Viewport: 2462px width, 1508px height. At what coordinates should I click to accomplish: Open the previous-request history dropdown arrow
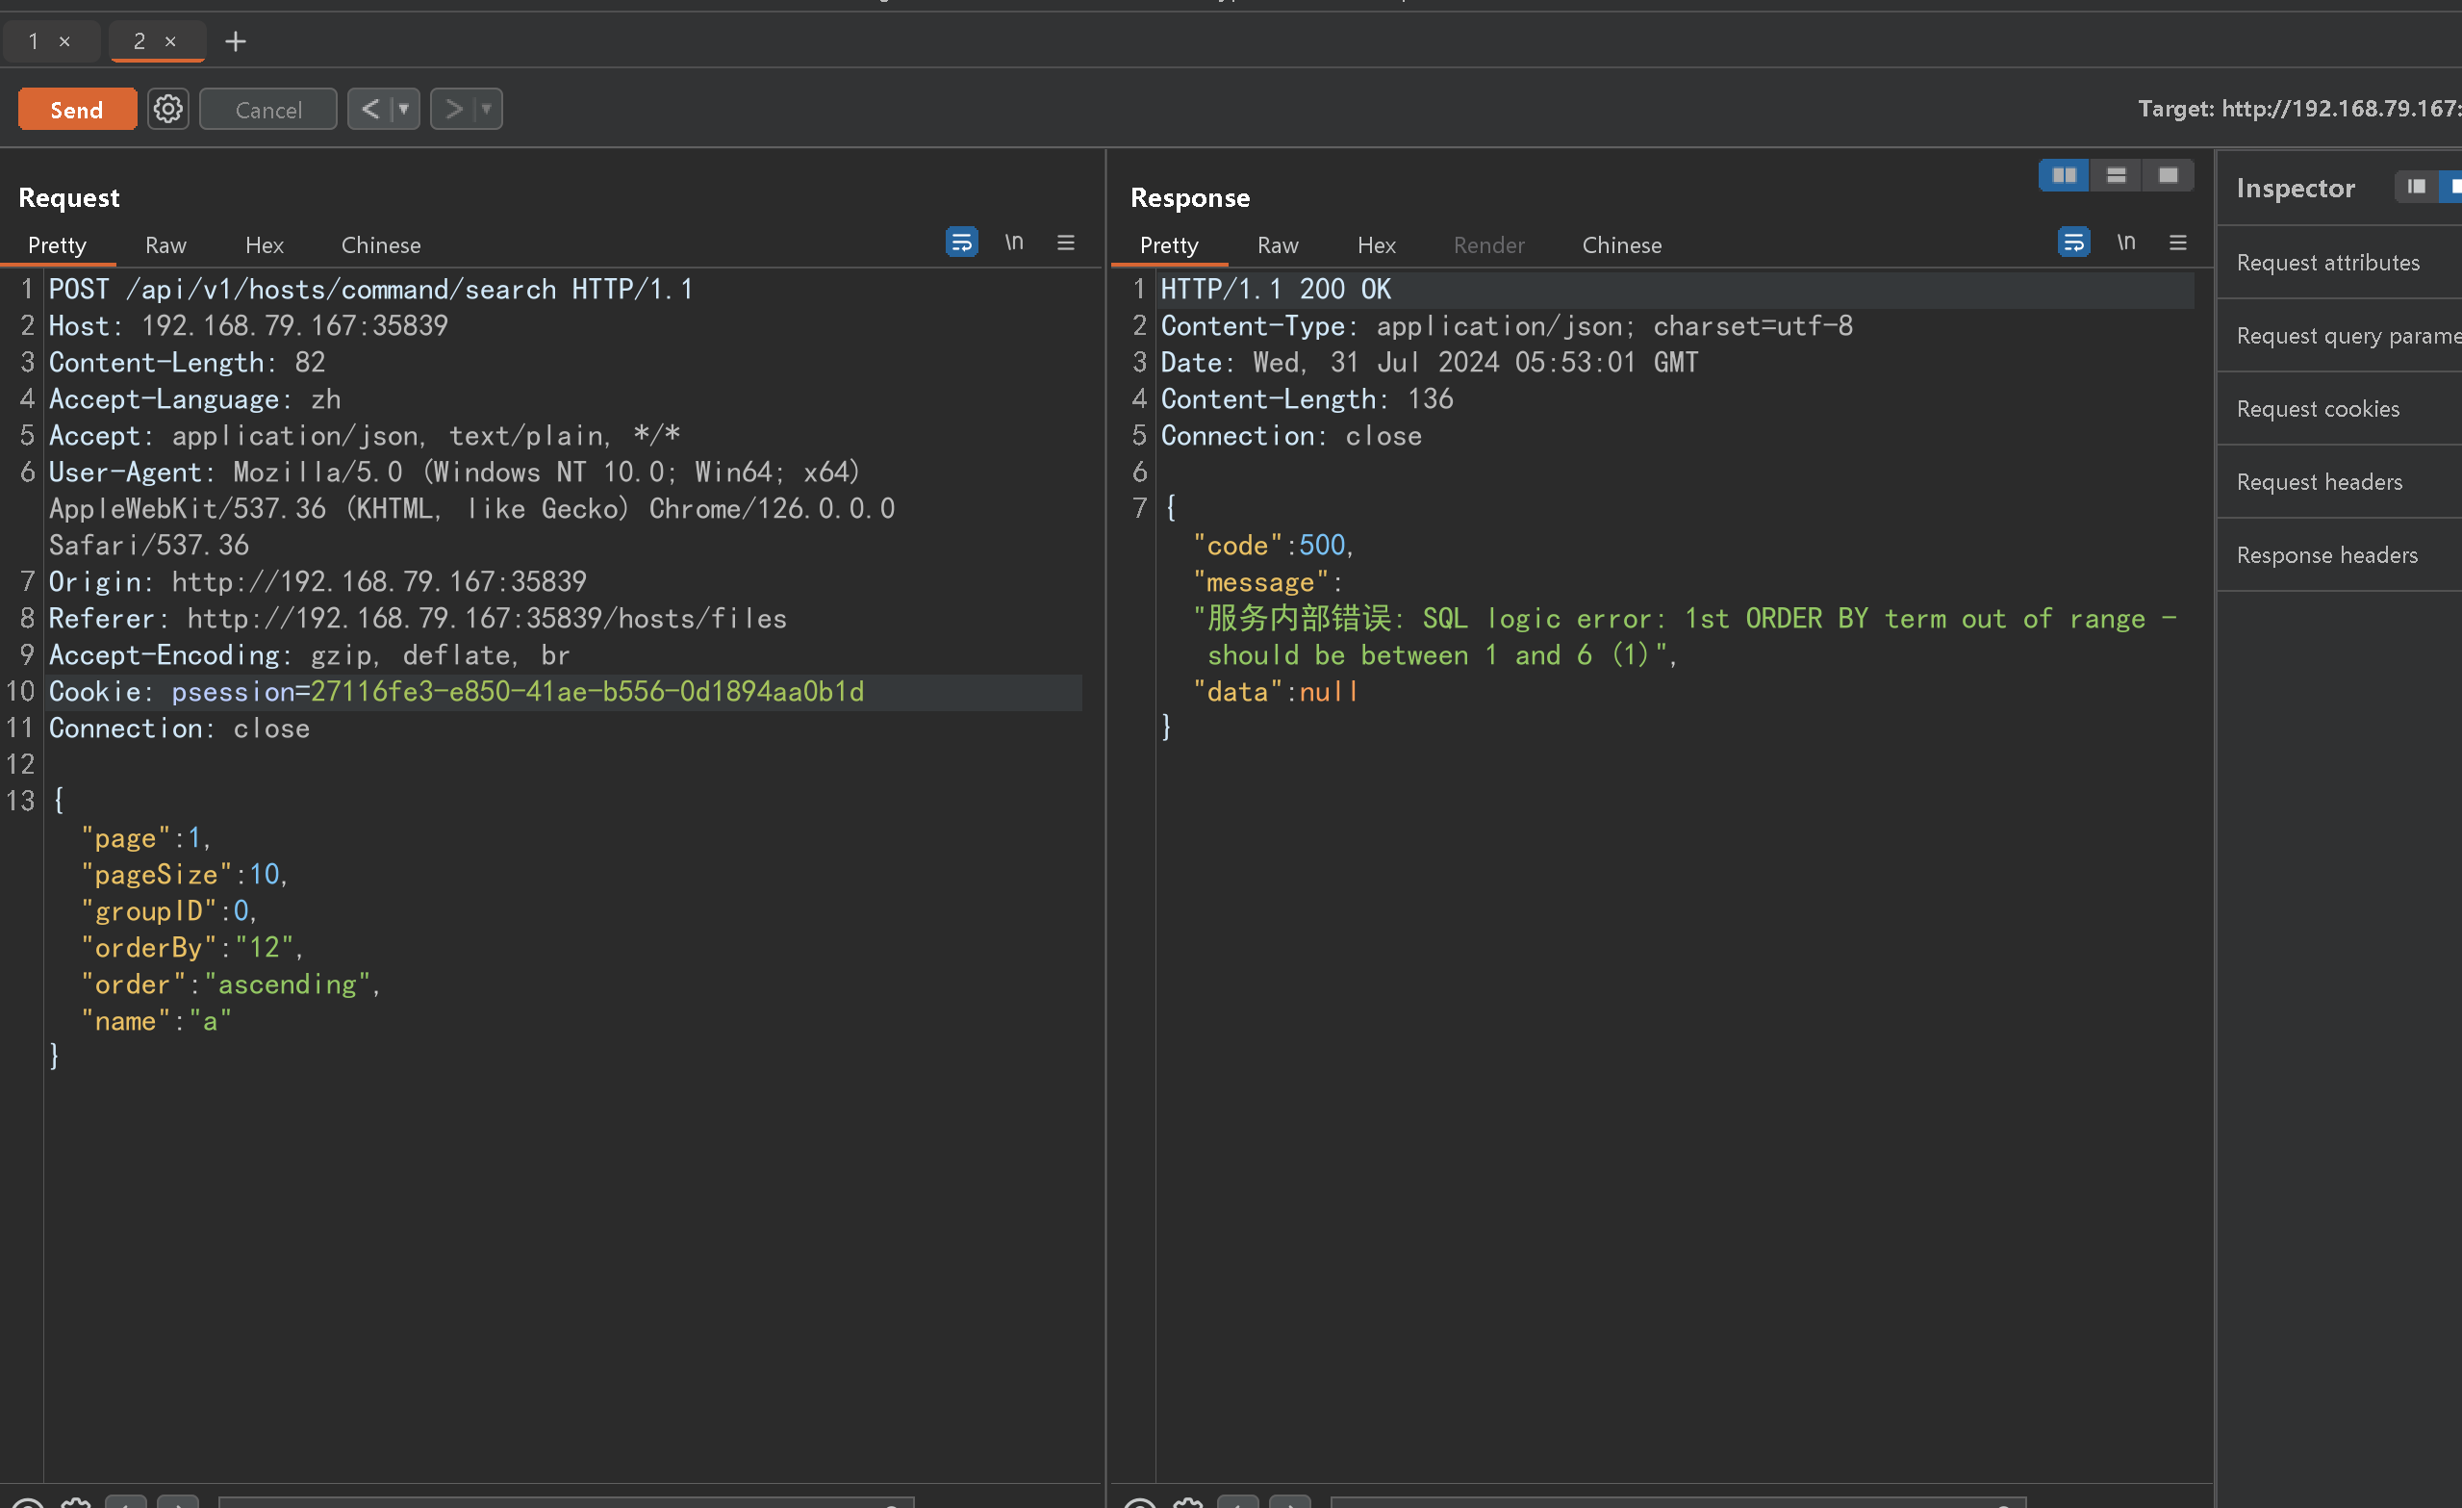(x=404, y=109)
